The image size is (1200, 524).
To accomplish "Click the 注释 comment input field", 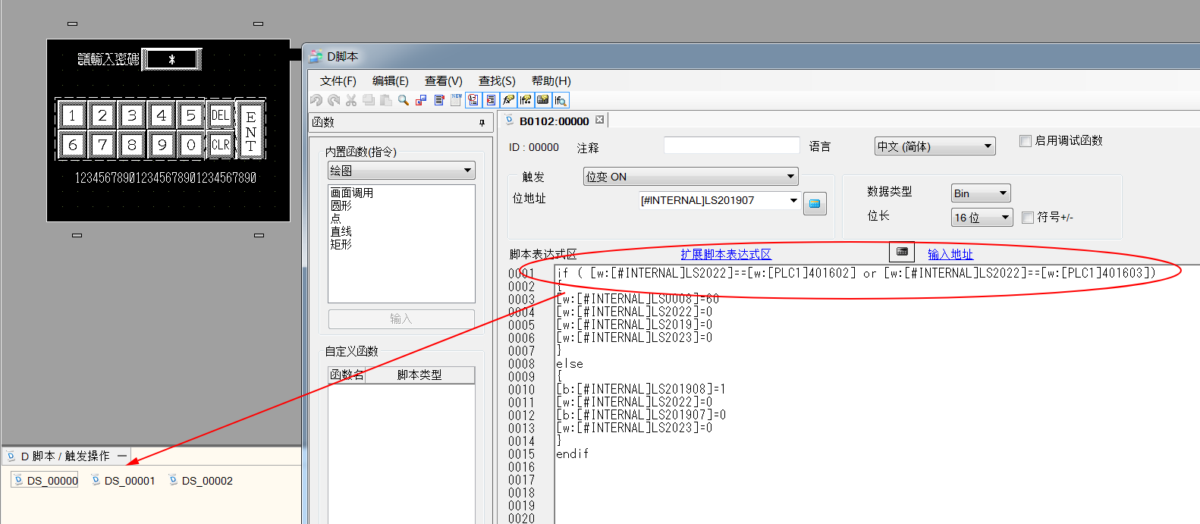I will pos(731,146).
